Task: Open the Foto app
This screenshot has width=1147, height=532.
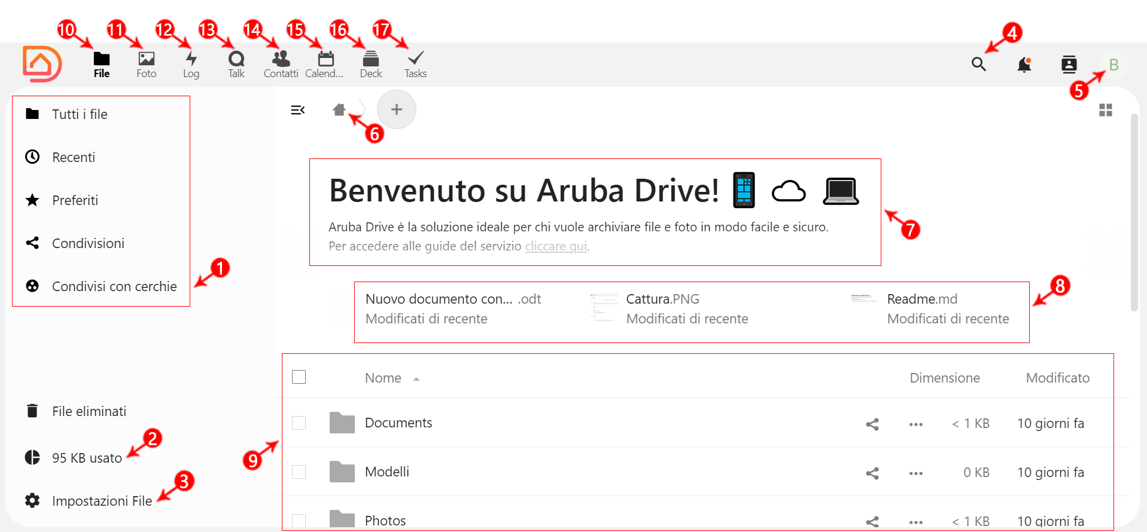Action: pyautogui.click(x=147, y=65)
